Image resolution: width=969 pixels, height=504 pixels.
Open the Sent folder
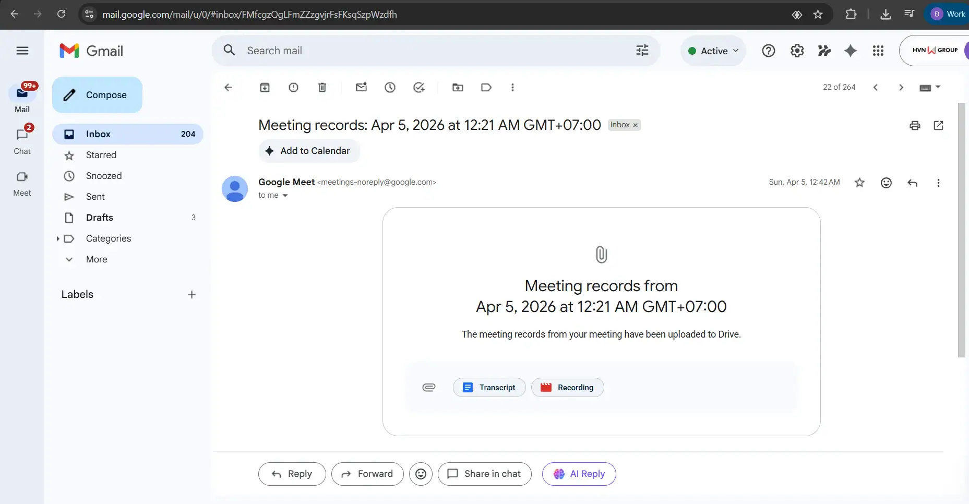pos(128,197)
